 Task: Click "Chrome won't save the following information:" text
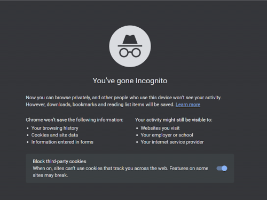(x=74, y=120)
